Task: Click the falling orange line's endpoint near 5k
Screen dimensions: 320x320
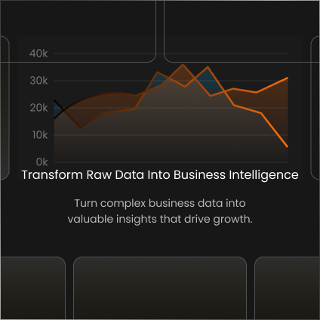Action: click(288, 146)
